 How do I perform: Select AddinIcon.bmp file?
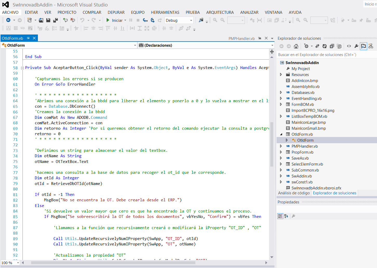click(x=305, y=81)
